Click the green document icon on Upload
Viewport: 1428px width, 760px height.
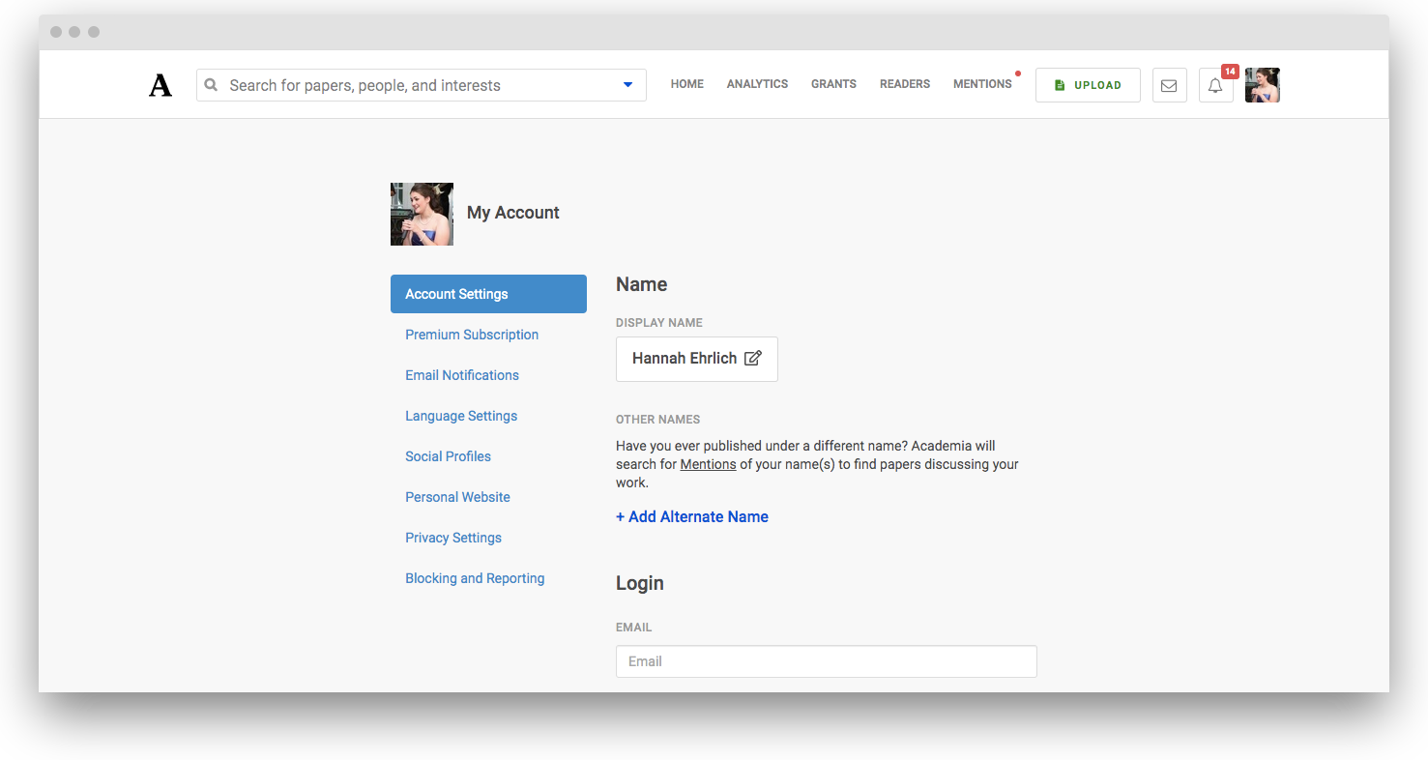pos(1062,85)
